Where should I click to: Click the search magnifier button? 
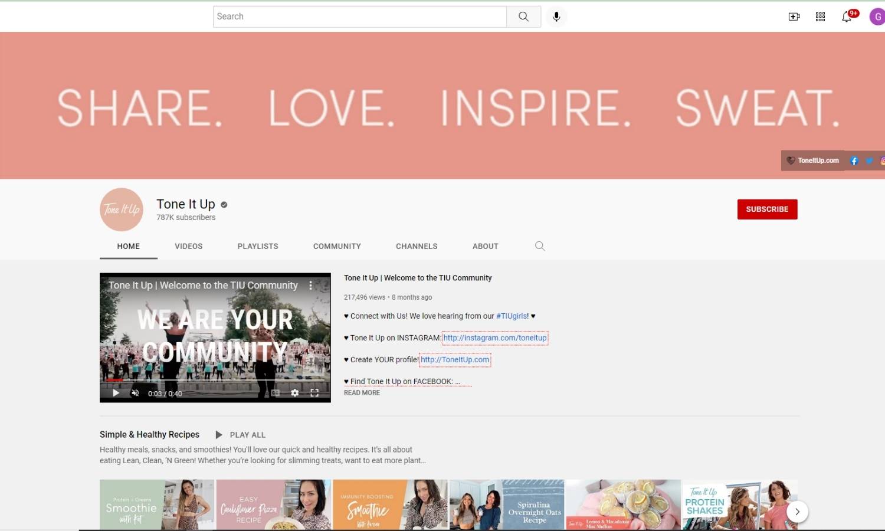click(x=523, y=17)
